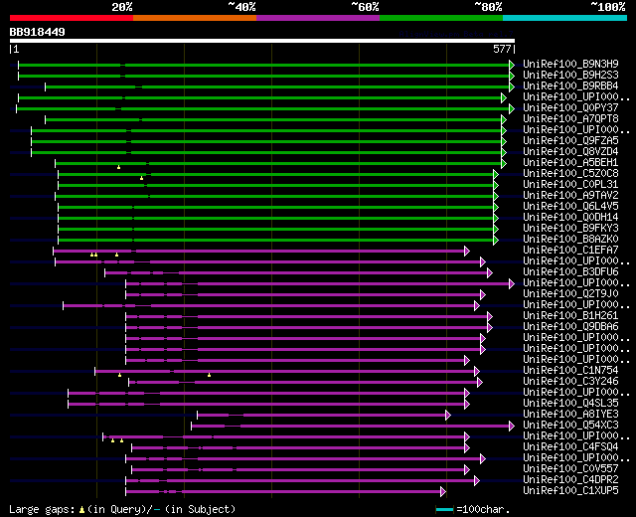Click the yellow gap marker below A5BEH1 bar
This screenshot has width=636, height=517.
(x=119, y=167)
